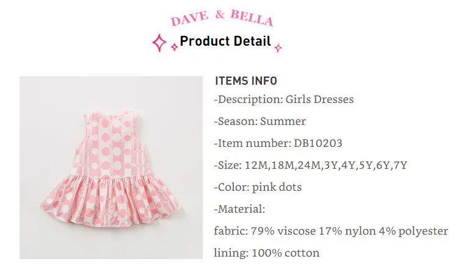Viewport: 458px width, 270px height.
Task: Click the item number DB10203
Action: click(318, 143)
